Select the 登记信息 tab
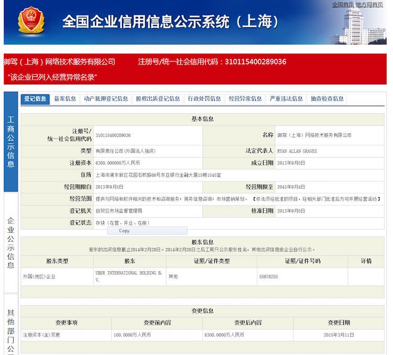This screenshot has width=393, height=355. (x=35, y=99)
